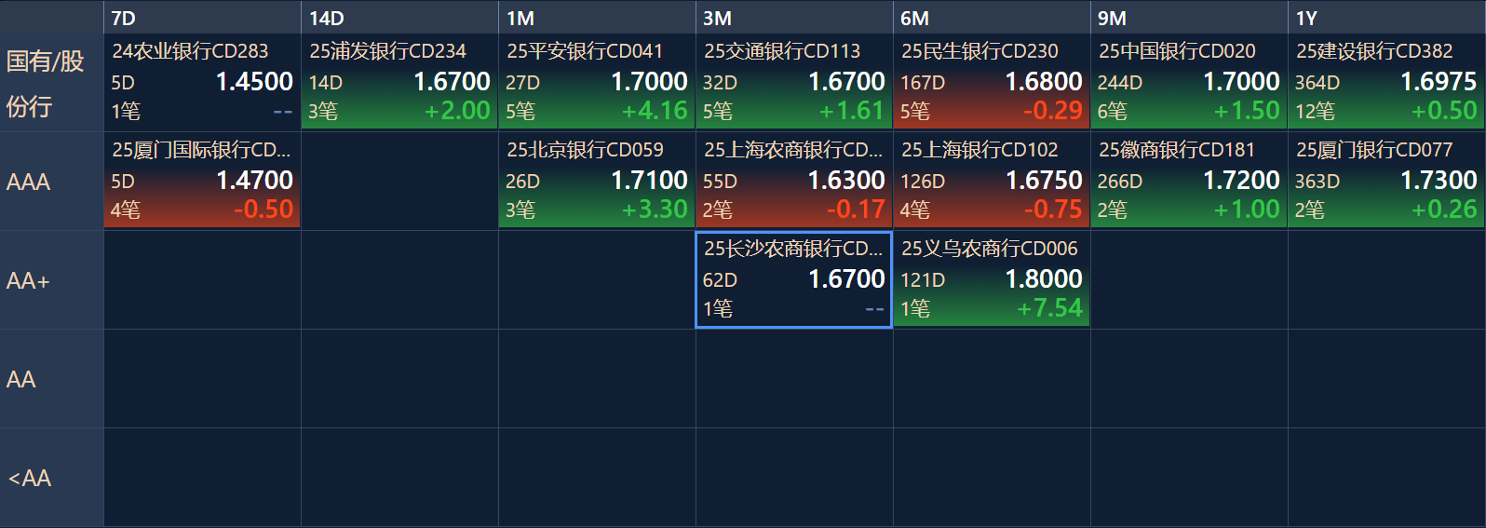Screen dimensions: 1486x528
Task: Open the 25厦门银行CD077 cell
Action: pos(1386,181)
